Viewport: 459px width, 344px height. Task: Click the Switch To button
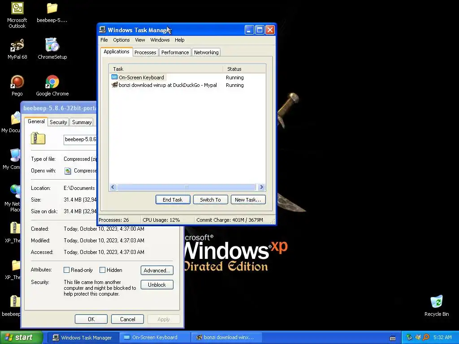pos(210,200)
